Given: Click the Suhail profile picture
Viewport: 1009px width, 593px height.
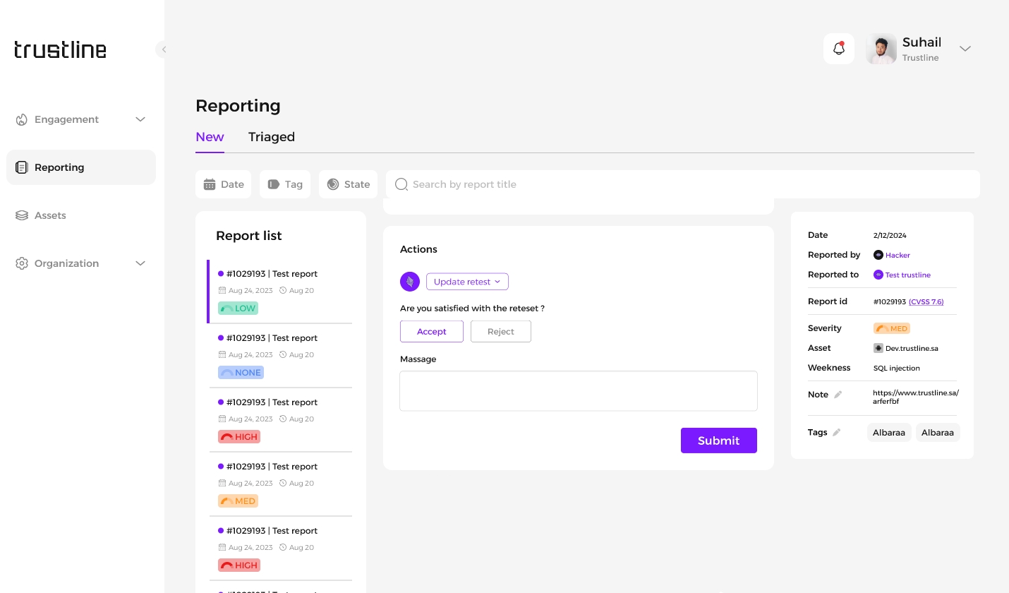Looking at the screenshot, I should (x=881, y=49).
